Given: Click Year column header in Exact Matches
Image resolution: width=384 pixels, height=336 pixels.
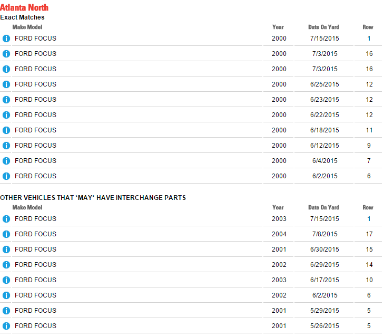Looking at the screenshot, I should 278,27.
